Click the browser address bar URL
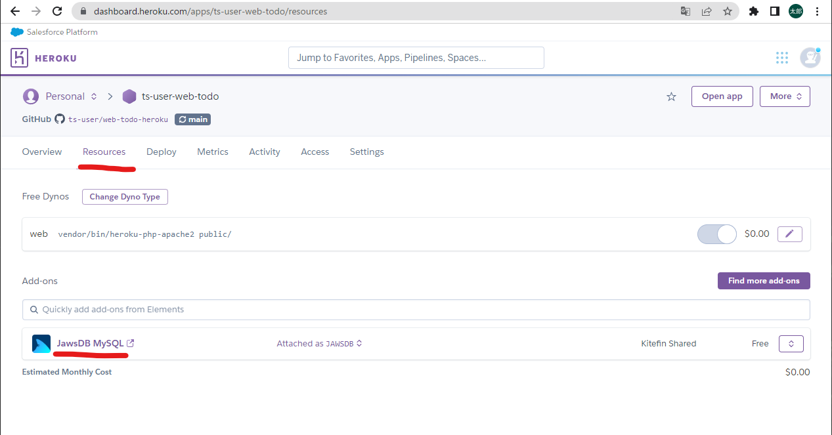832x435 pixels. 211,11
